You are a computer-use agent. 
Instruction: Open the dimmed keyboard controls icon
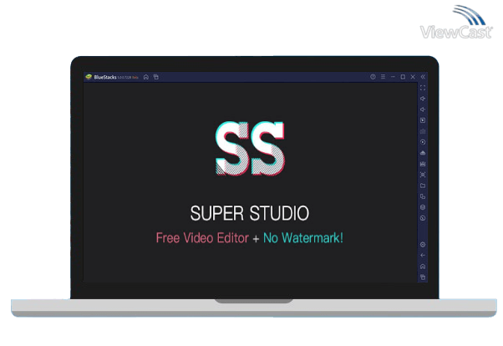pos(423,131)
